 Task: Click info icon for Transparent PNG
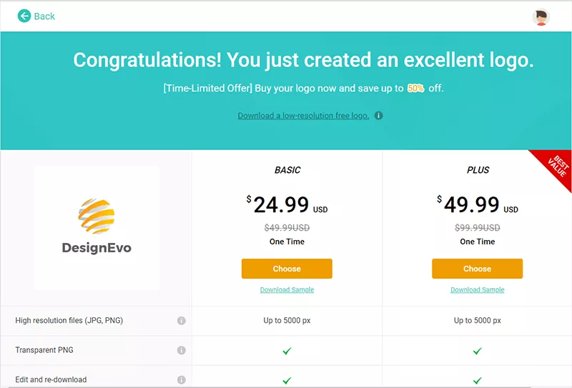point(182,350)
